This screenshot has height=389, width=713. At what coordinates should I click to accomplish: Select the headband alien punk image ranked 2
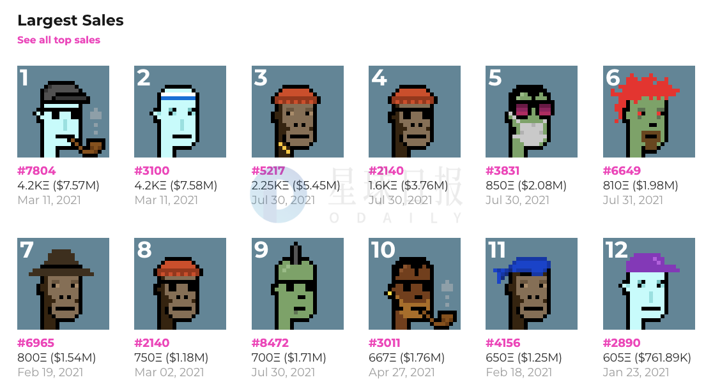click(180, 112)
